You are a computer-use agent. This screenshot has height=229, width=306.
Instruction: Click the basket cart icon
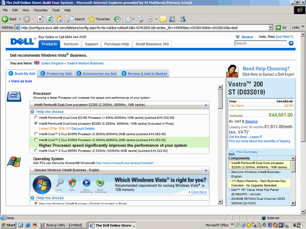click(238, 37)
